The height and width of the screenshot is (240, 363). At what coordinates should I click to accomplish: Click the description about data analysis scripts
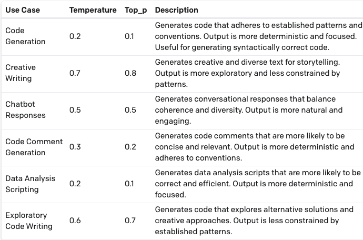(257, 184)
